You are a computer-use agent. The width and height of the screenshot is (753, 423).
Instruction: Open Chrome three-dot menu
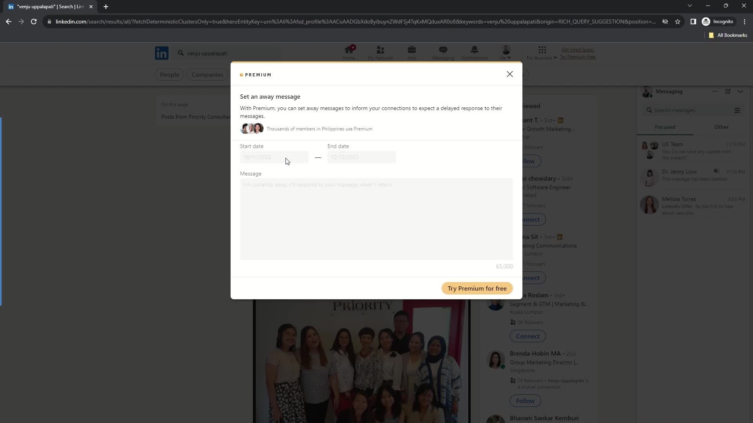pos(744,22)
